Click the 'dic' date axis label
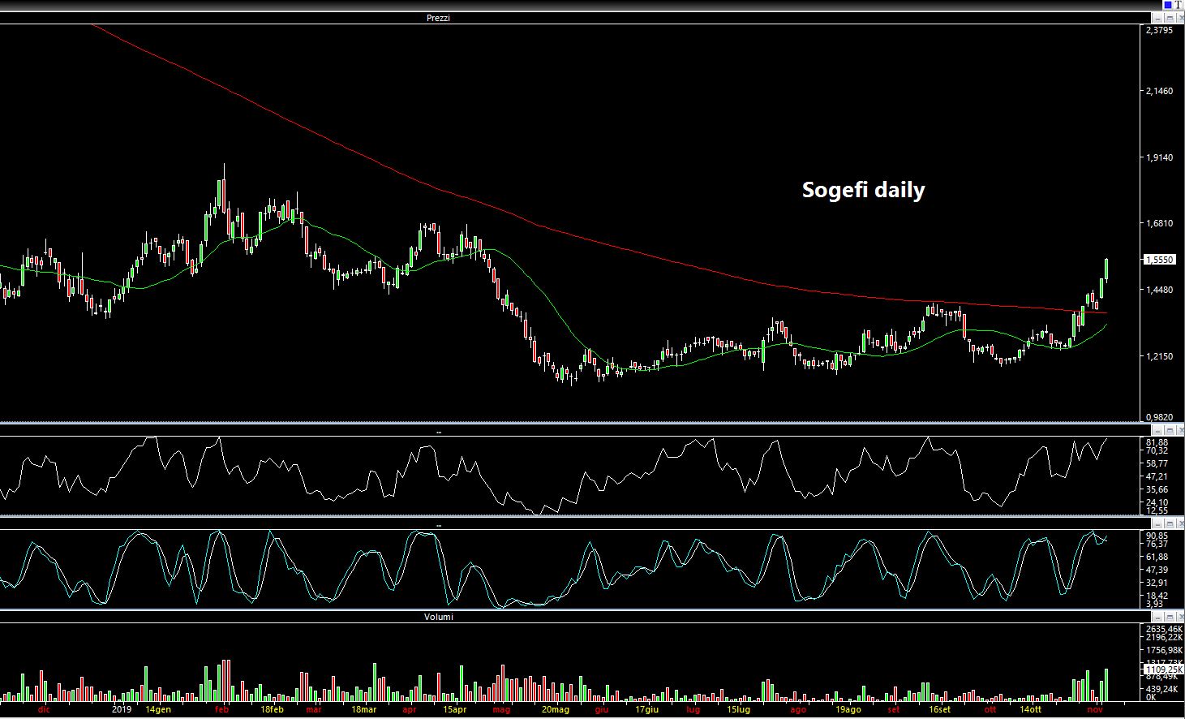This screenshot has height=719, width=1185. click(x=44, y=709)
